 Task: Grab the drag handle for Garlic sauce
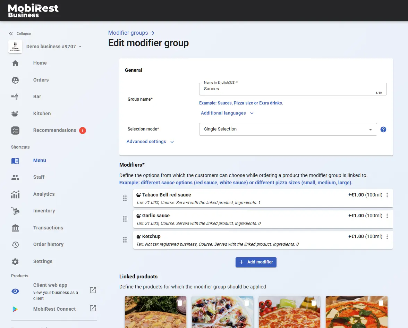[x=125, y=219]
